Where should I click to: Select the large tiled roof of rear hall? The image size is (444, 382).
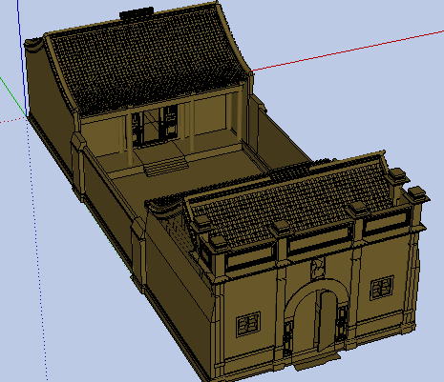click(148, 60)
